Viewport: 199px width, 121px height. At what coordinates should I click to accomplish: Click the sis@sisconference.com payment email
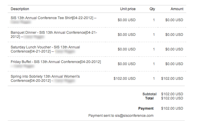coord(134,116)
